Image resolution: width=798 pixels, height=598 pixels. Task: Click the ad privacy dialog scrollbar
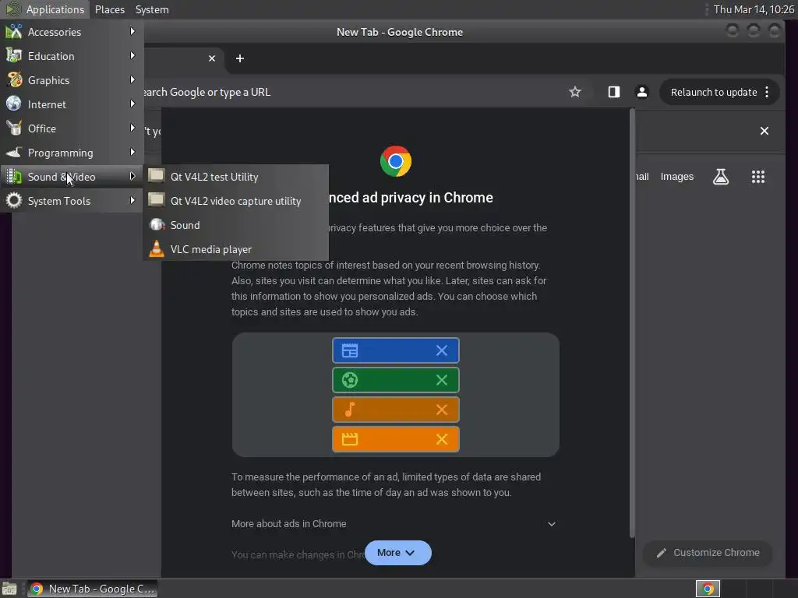pos(632,323)
